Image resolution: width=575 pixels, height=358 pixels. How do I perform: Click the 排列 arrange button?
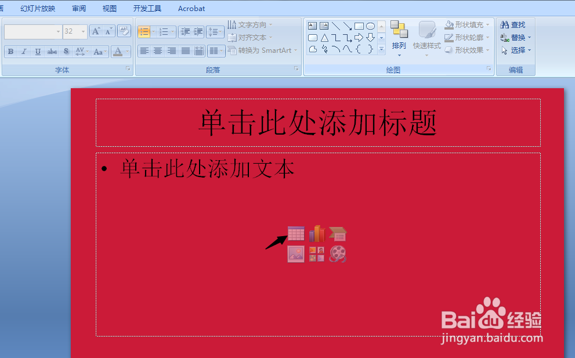tap(399, 39)
